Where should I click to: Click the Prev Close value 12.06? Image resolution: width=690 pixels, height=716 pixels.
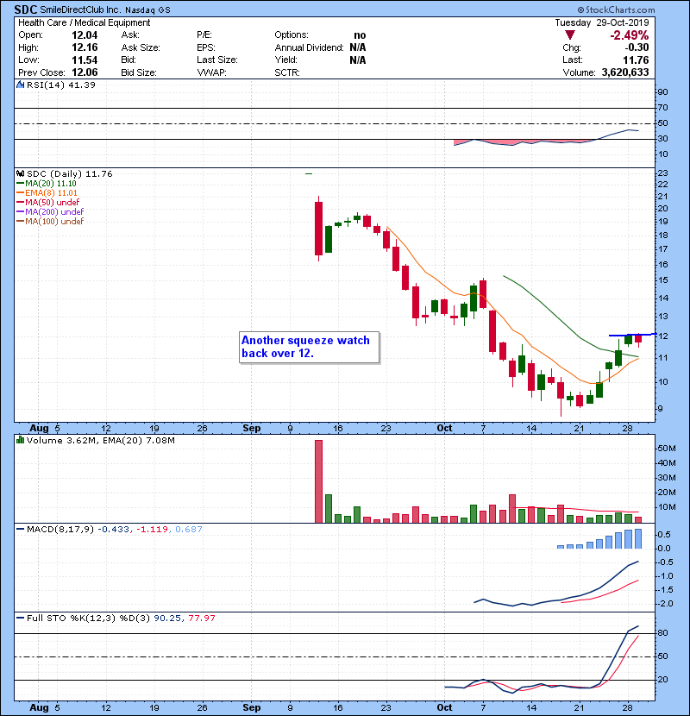(85, 72)
